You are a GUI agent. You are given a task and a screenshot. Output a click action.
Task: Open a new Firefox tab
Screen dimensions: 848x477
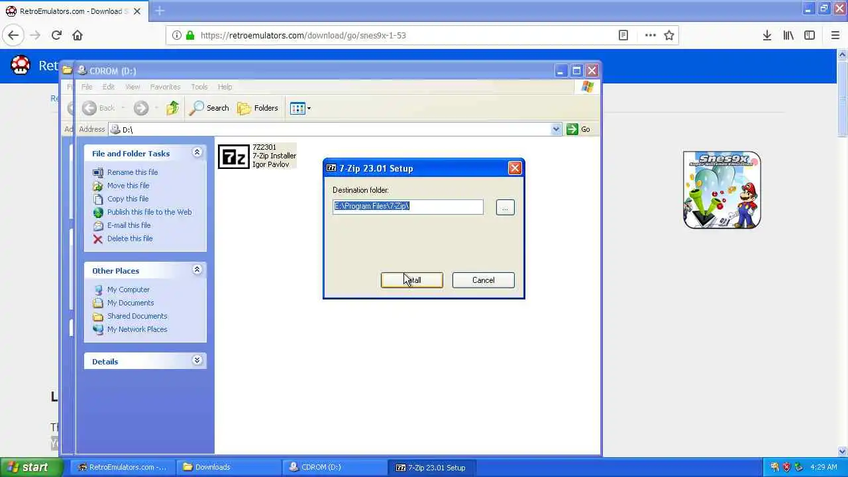(x=160, y=11)
